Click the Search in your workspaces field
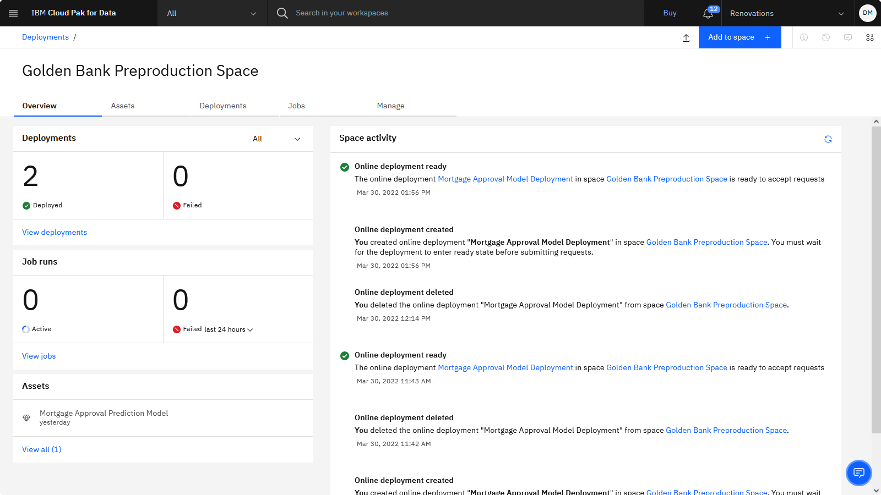Image resolution: width=881 pixels, height=495 pixels. (x=455, y=13)
